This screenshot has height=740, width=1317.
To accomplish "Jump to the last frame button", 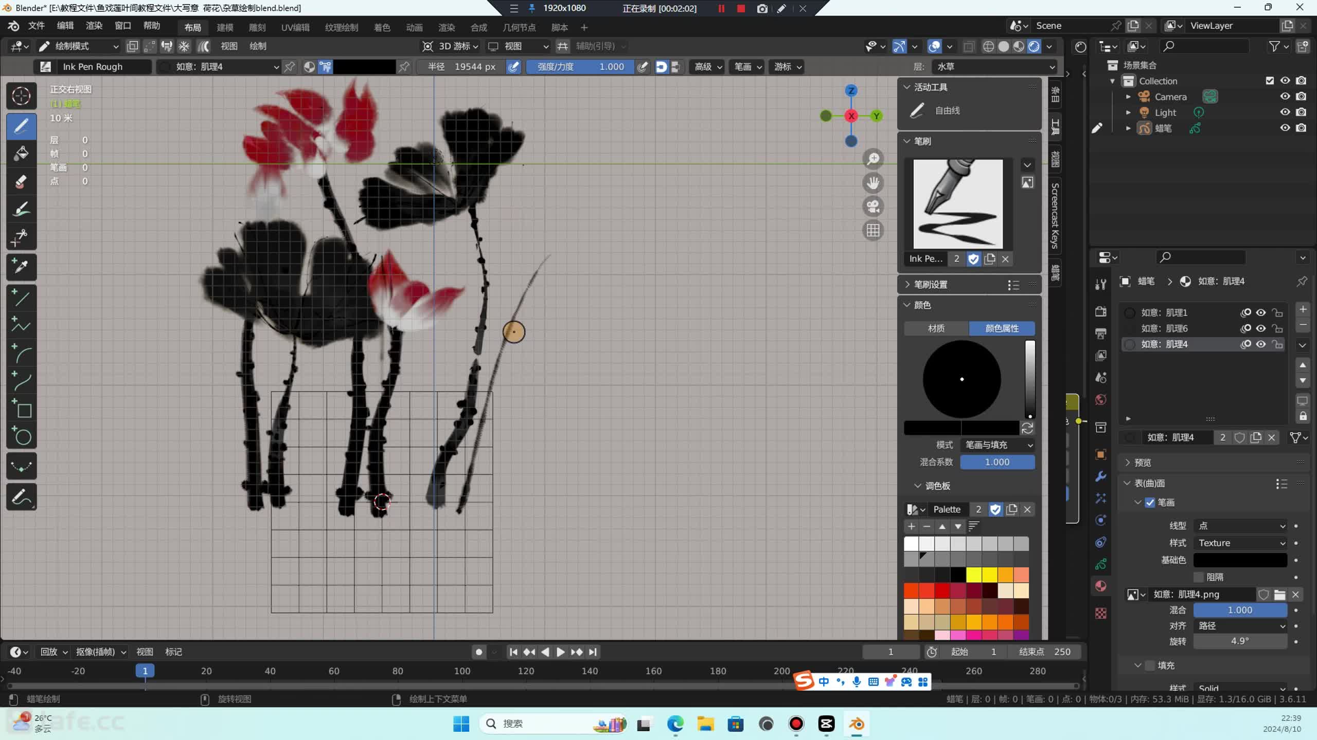I will click(593, 652).
